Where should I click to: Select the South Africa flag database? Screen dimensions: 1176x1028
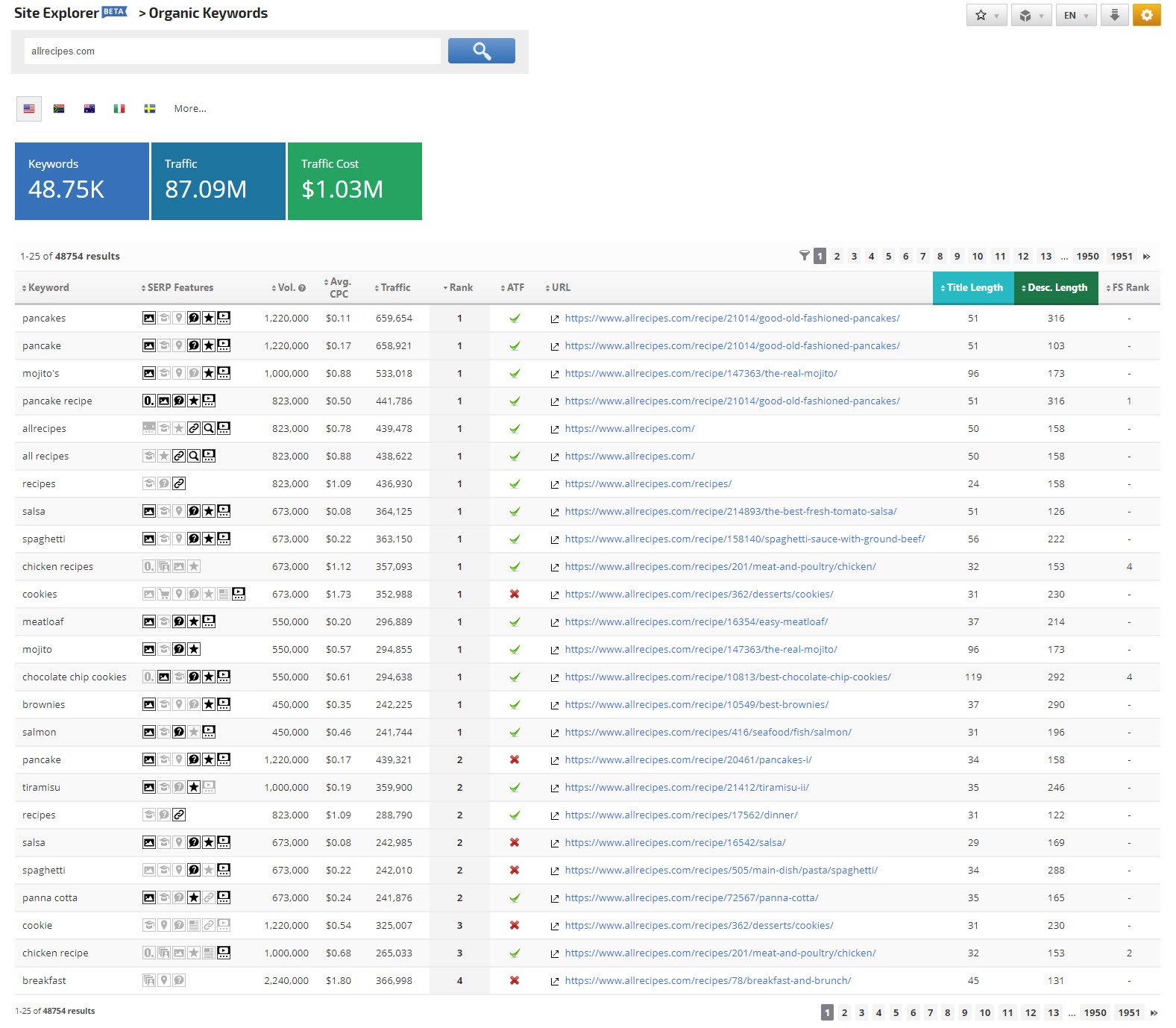pyautogui.click(x=59, y=109)
